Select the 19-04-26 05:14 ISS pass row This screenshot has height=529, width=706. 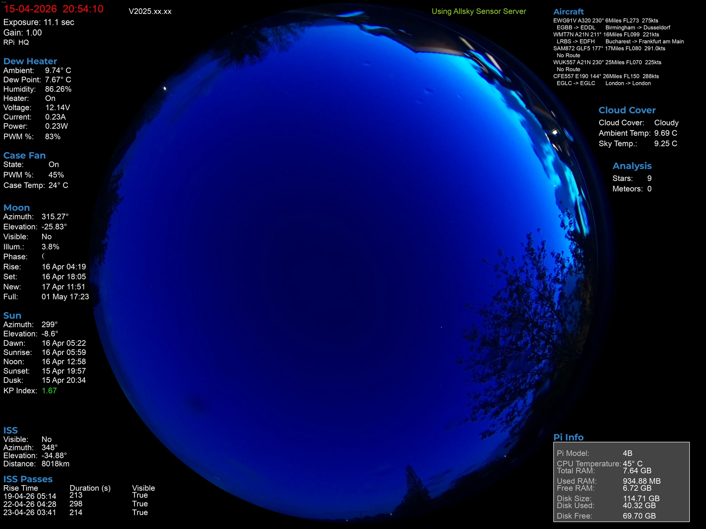(30, 496)
